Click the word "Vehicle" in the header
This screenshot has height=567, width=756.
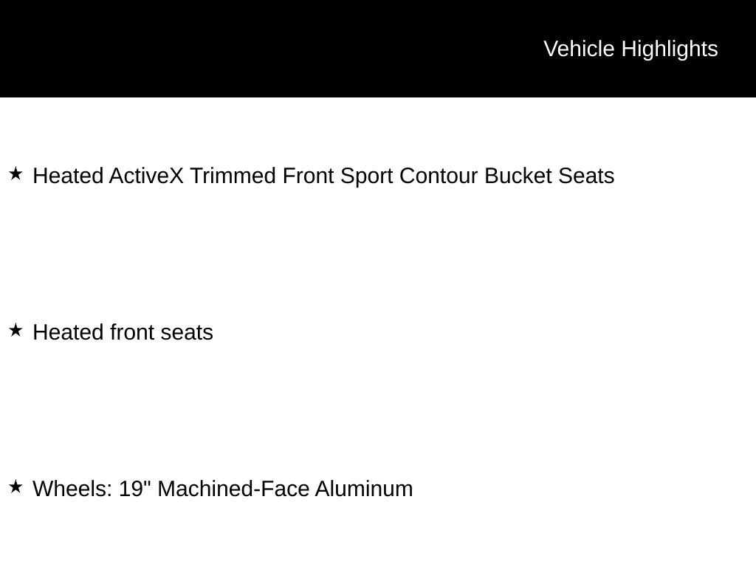click(x=579, y=49)
